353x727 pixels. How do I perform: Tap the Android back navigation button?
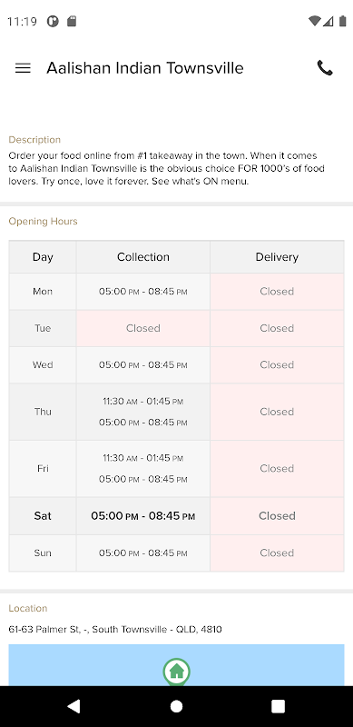pyautogui.click(x=74, y=706)
